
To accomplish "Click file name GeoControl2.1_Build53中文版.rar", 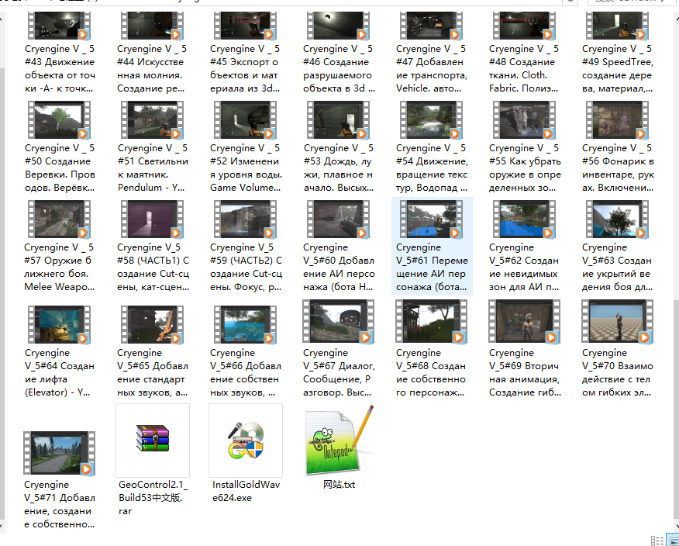I will [x=153, y=497].
